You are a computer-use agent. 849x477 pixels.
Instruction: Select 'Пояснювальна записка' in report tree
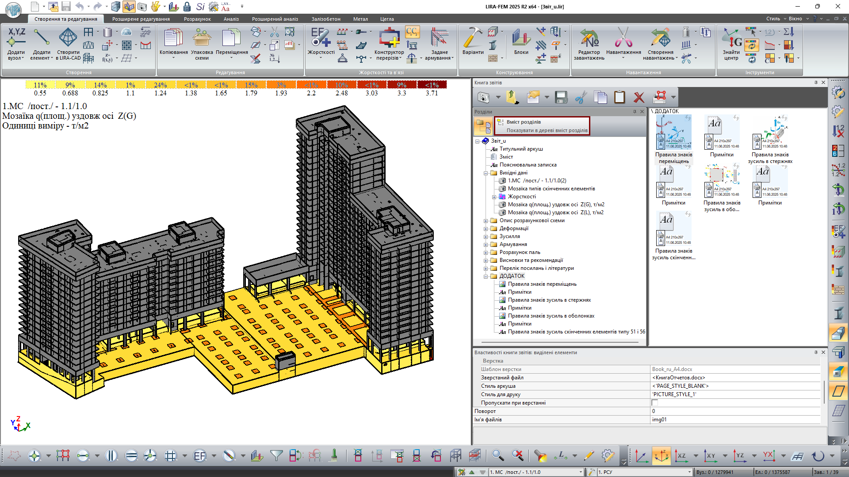click(528, 165)
